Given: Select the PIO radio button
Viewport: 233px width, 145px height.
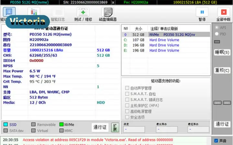Looking at the screenshot, I should (216, 34).
